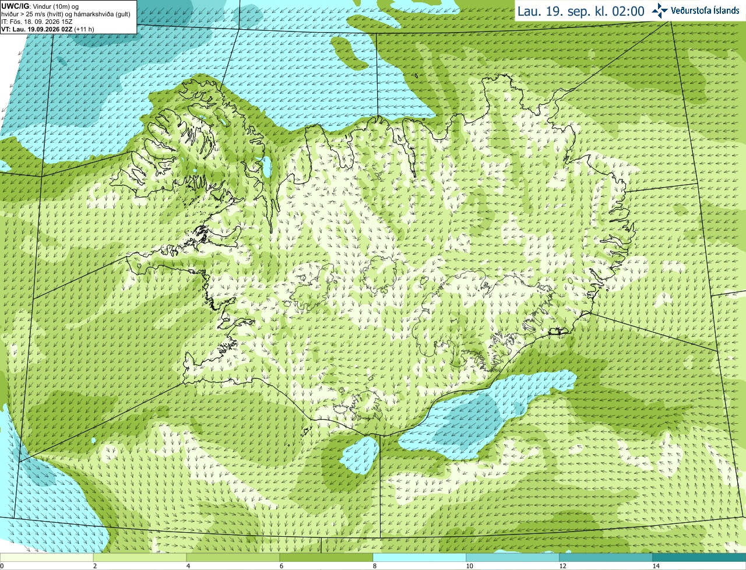The height and width of the screenshot is (570, 746).
Task: Pick the turquoise 10–12 legend swatch
Action: (513, 557)
